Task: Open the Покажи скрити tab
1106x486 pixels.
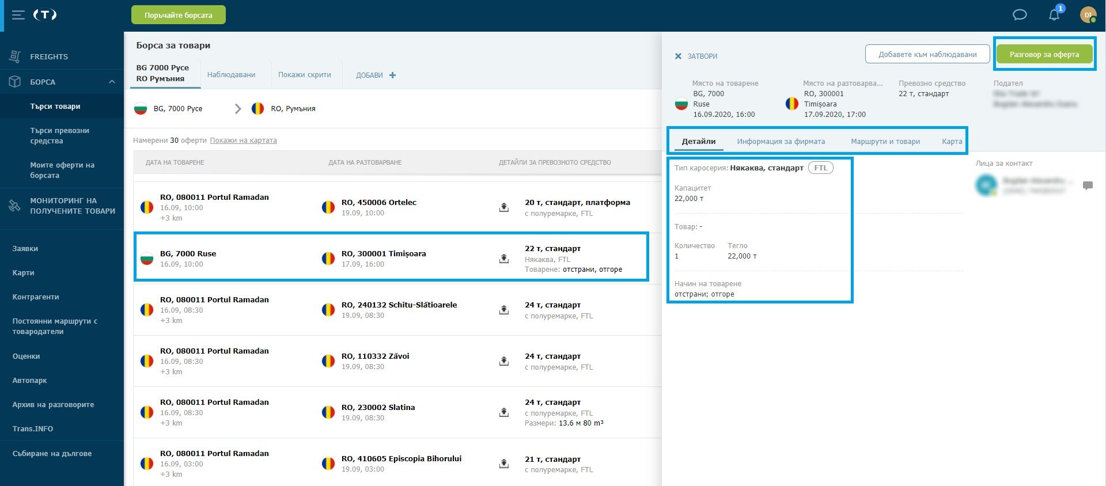Action: pos(305,75)
